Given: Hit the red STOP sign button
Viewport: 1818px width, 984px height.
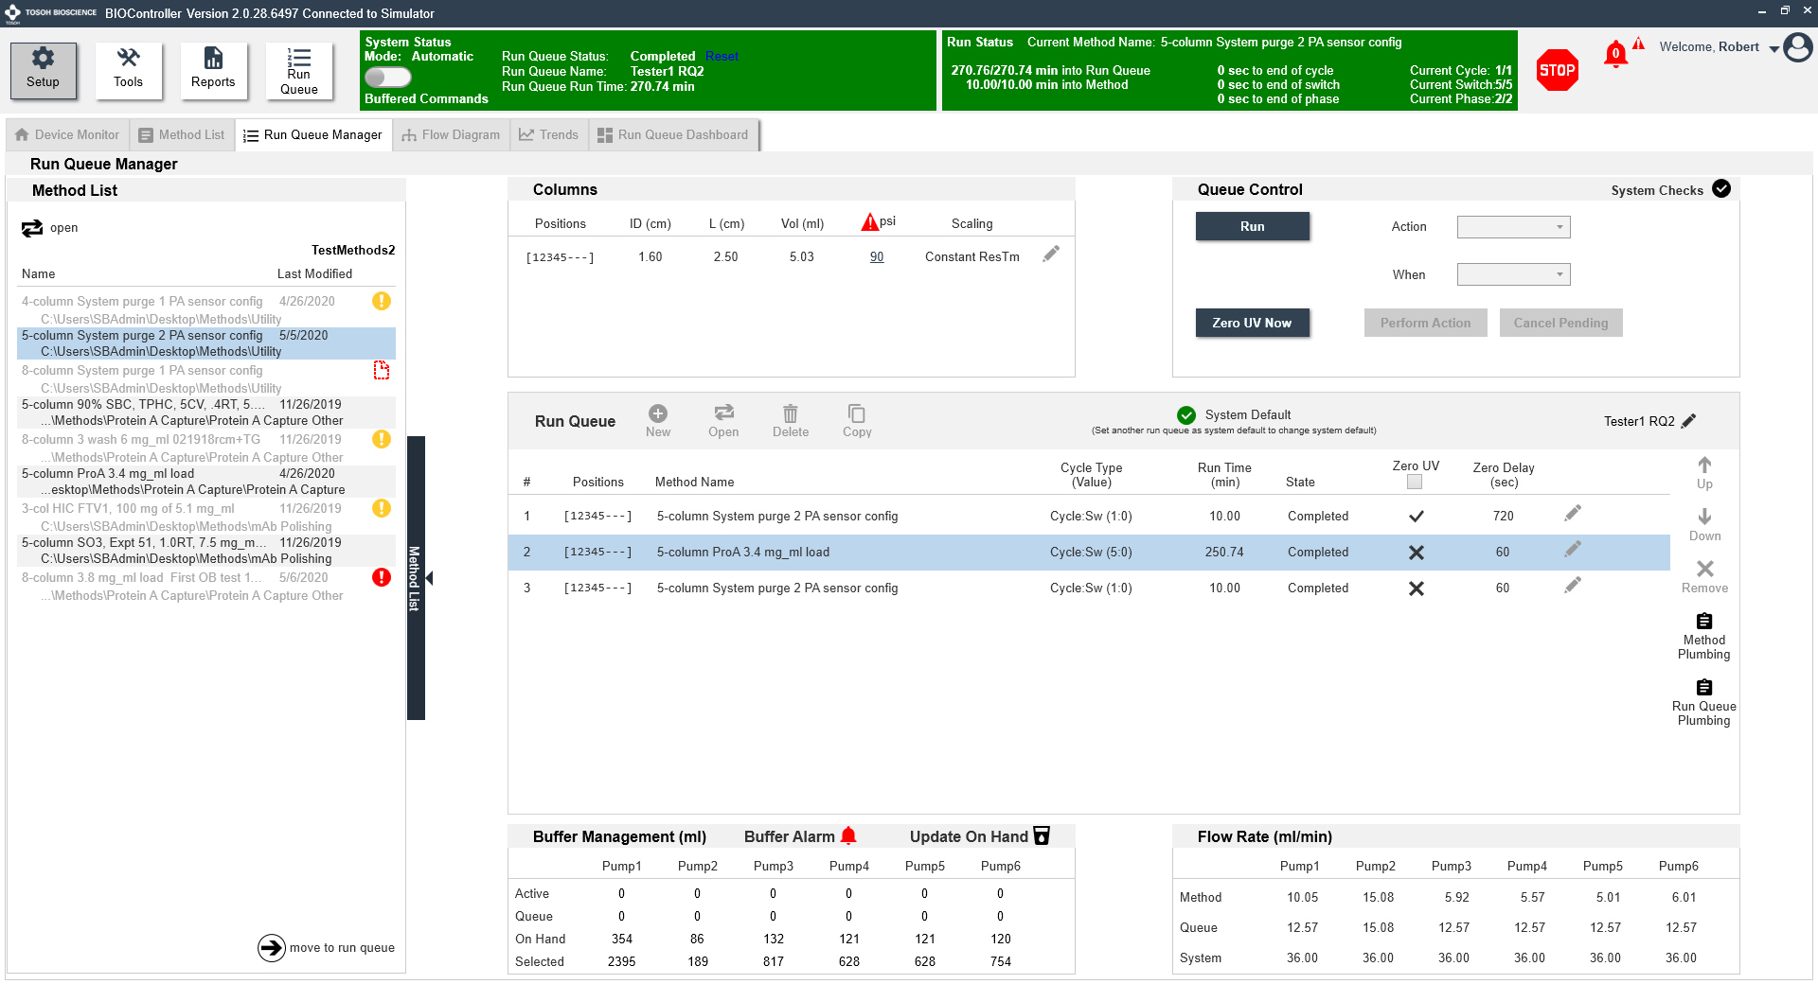Looking at the screenshot, I should pyautogui.click(x=1557, y=70).
